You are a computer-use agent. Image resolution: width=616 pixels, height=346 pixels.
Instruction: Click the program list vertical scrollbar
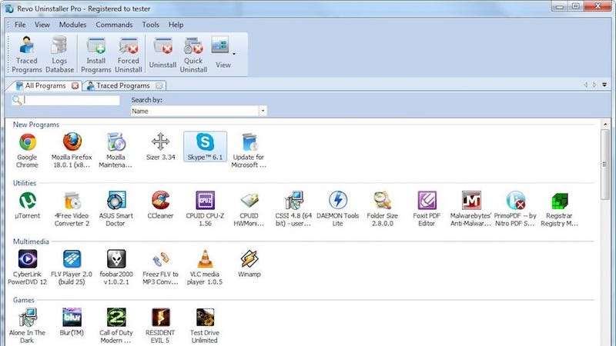[605, 165]
